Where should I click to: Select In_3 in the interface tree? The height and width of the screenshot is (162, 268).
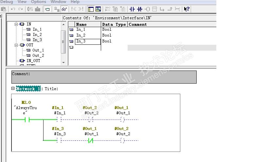click(x=37, y=40)
